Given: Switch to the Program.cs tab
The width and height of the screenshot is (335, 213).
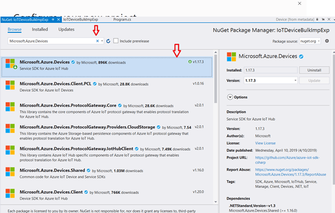Looking at the screenshot, I should pos(122,19).
